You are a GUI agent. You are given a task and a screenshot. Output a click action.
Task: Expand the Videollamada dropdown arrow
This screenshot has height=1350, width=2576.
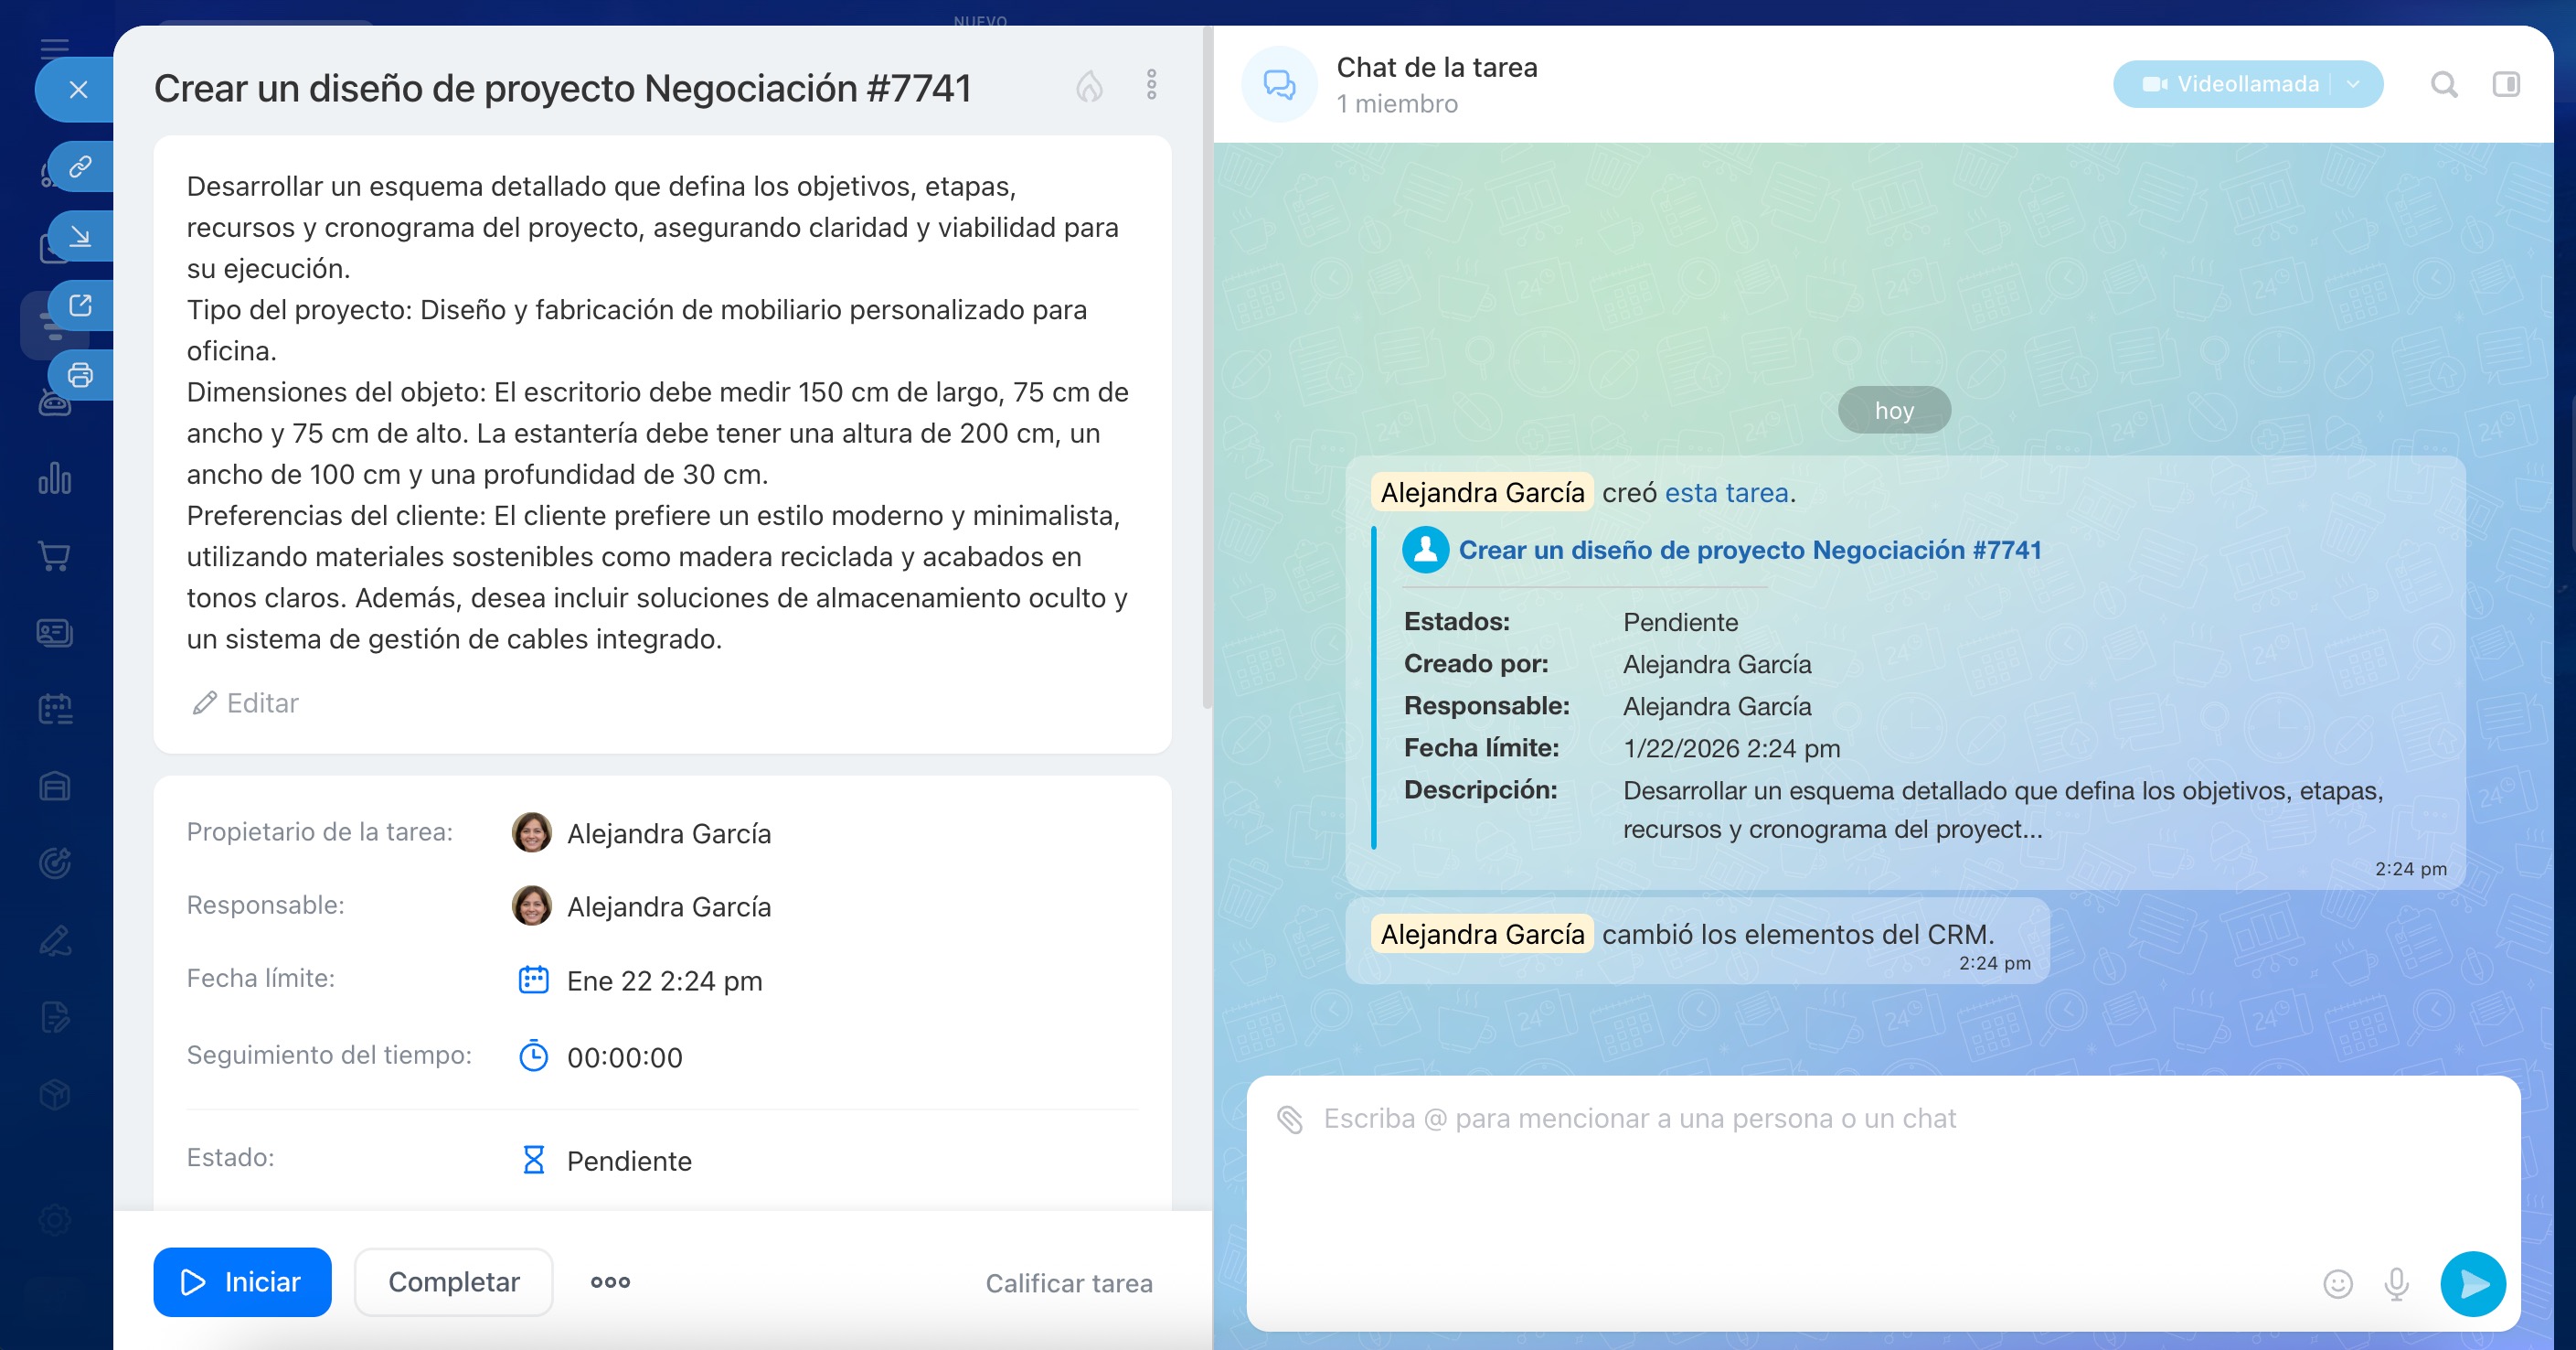point(2354,85)
